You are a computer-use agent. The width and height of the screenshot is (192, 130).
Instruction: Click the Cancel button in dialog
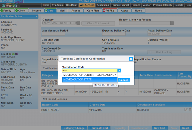[123, 80]
